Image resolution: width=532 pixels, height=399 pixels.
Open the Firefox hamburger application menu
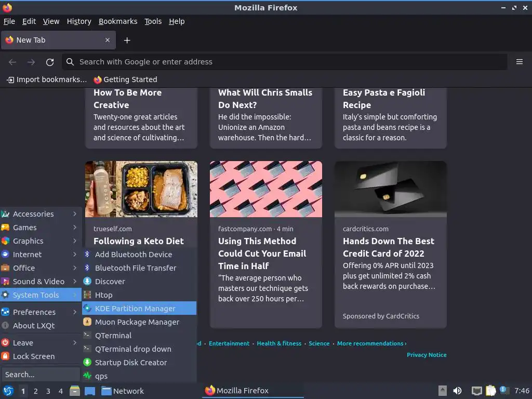tap(519, 62)
